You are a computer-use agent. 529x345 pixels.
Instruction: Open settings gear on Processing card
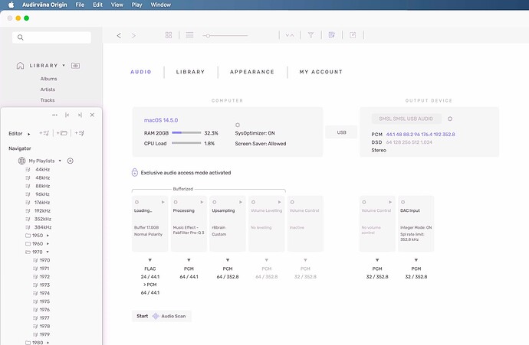176,202
